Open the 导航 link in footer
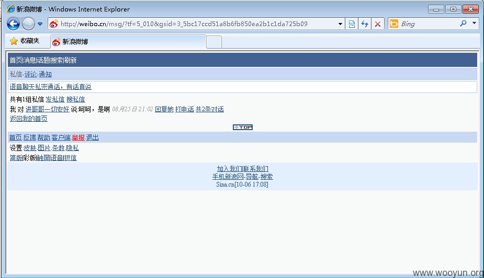484x278 pixels. click(252, 177)
